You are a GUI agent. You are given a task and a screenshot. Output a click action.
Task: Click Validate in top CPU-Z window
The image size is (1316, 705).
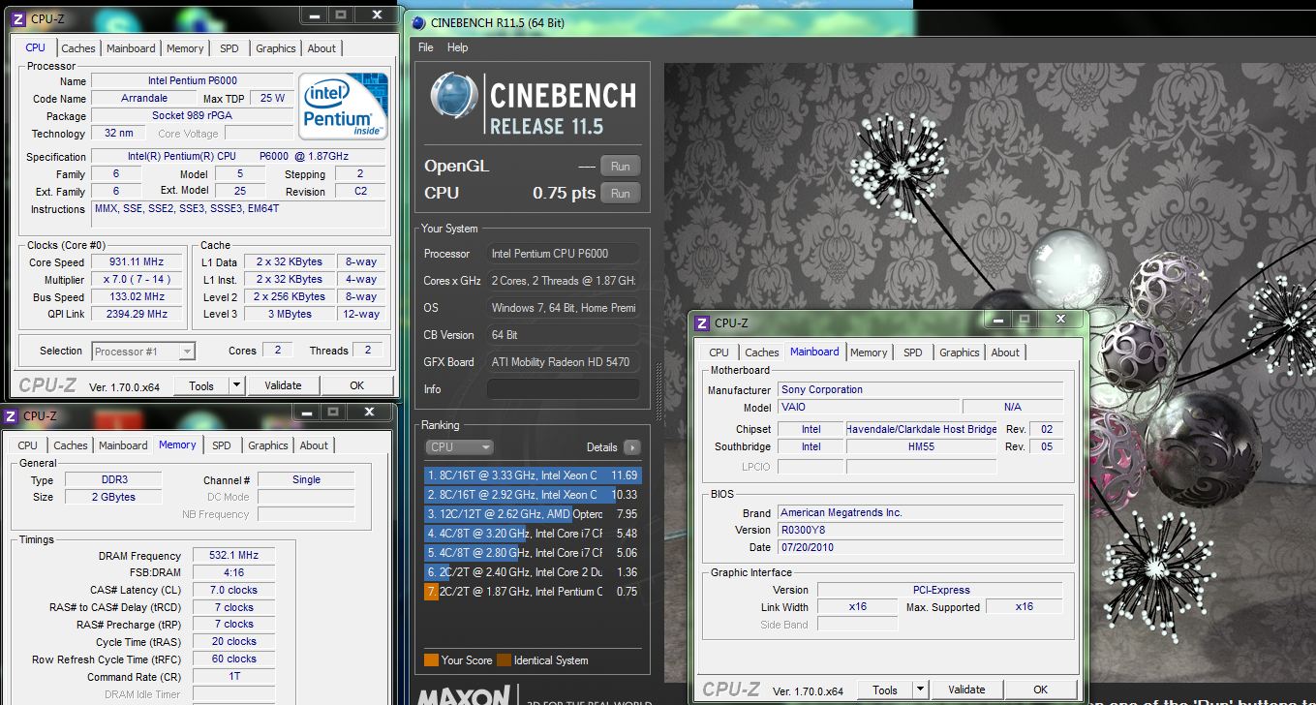tap(283, 385)
